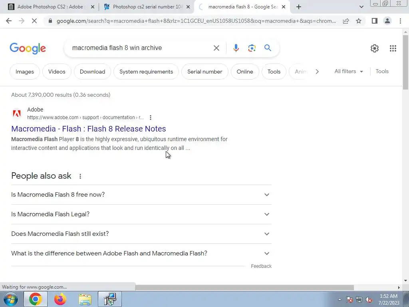Clear the search box text
409x307 pixels.
point(216,48)
